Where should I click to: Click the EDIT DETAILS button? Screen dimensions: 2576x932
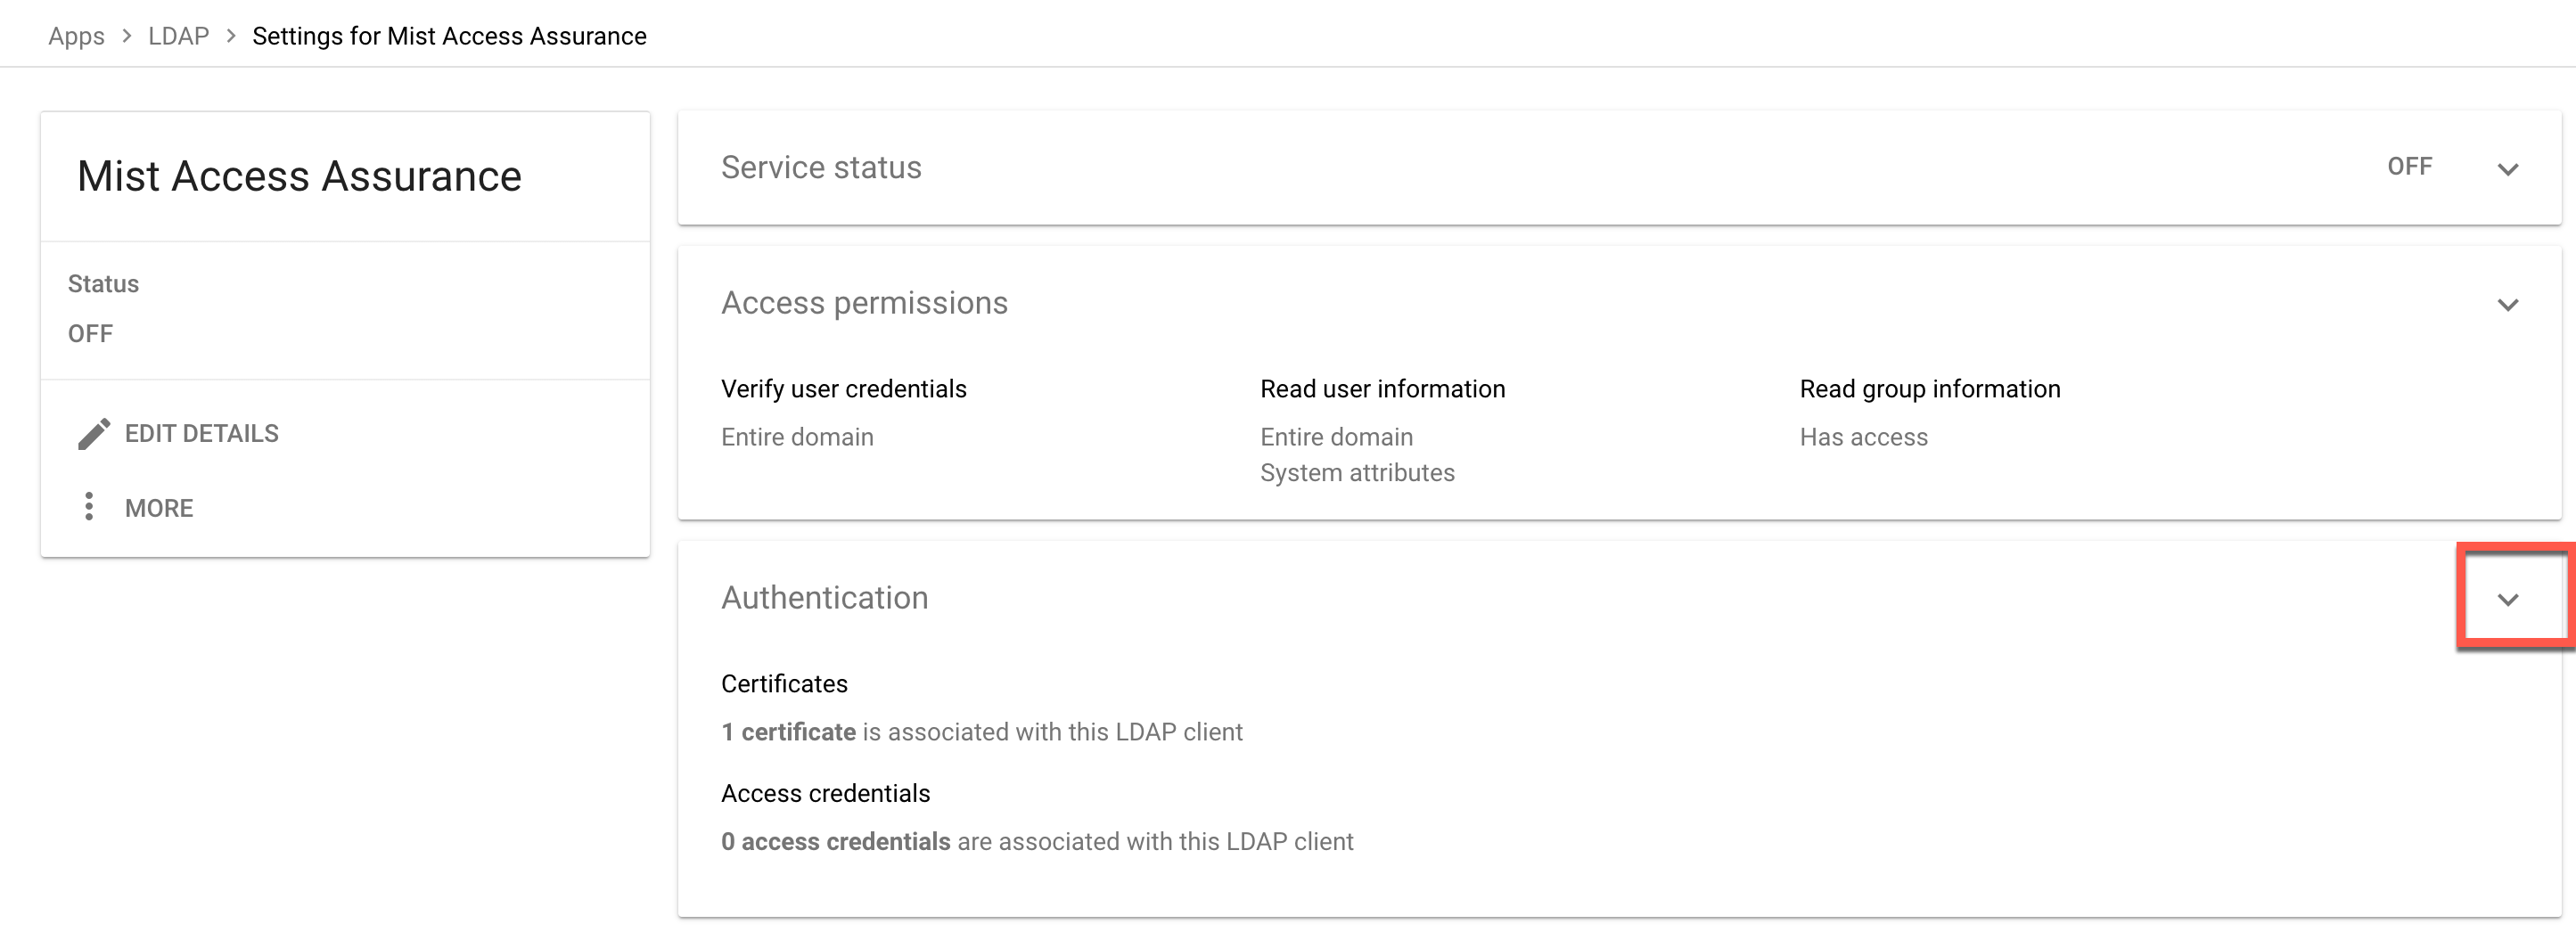(201, 433)
